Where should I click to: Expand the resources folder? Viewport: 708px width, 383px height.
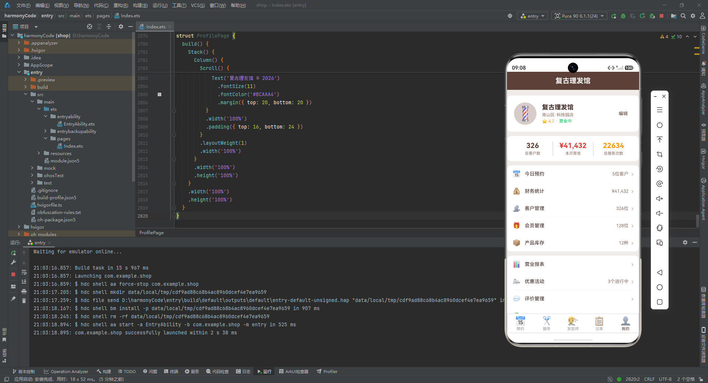pyautogui.click(x=39, y=153)
